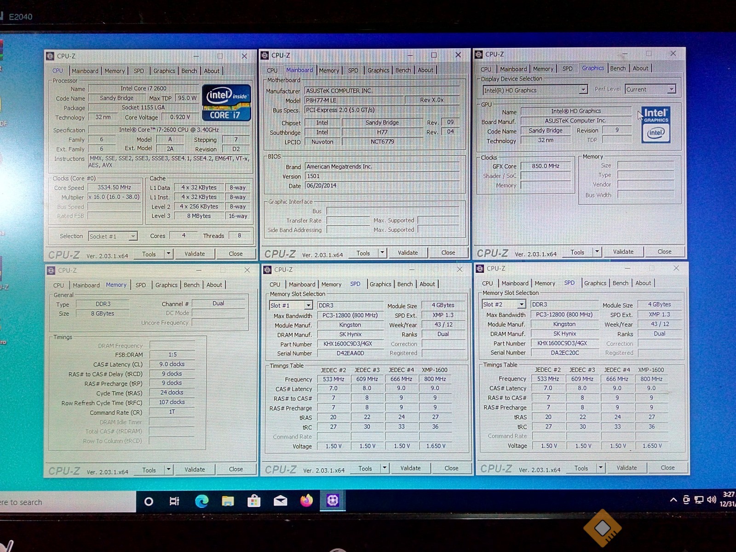Open About tab in Graphics window
This screenshot has height=552, width=736.
pyautogui.click(x=640, y=69)
